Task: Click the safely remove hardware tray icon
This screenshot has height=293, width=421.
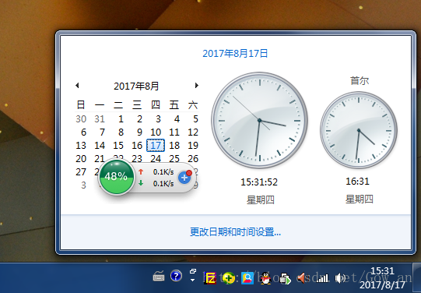Action: pos(285,278)
